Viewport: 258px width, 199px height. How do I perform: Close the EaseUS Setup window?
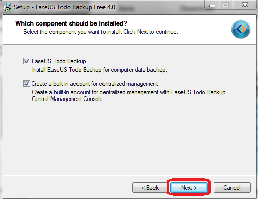245,5
